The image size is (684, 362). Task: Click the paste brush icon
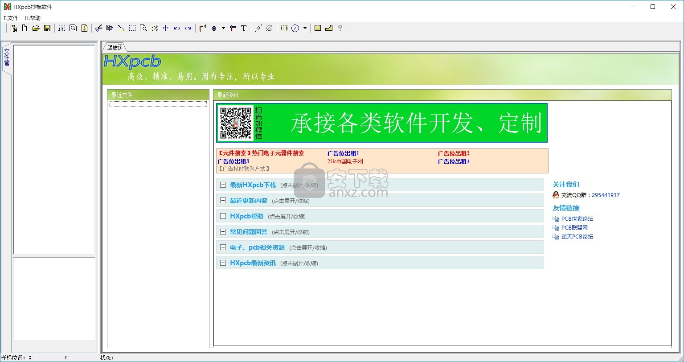click(x=121, y=28)
